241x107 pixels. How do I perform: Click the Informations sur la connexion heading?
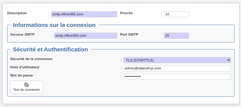click(54, 25)
